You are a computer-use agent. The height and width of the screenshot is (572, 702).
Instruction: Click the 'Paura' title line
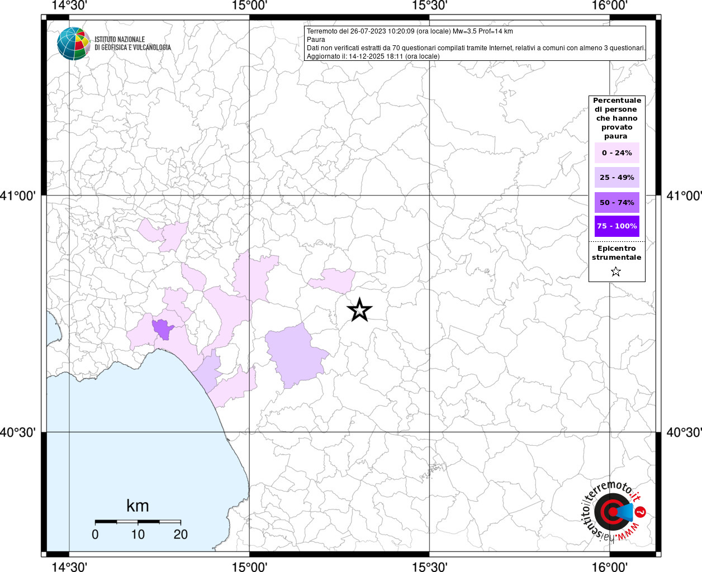click(316, 40)
